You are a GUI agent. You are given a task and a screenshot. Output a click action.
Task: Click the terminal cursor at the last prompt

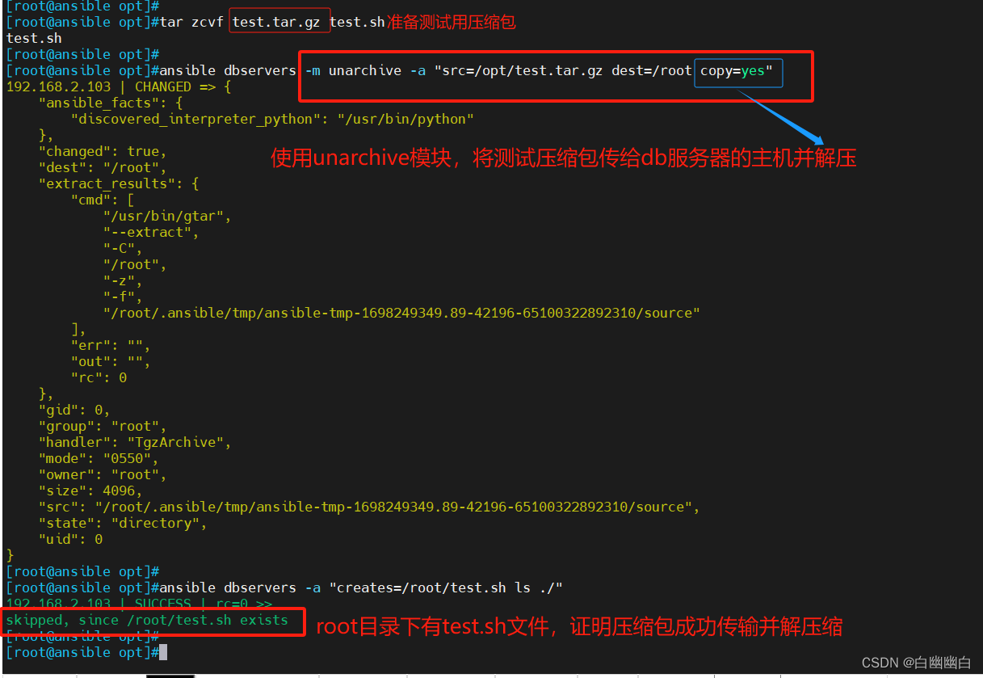click(x=163, y=652)
